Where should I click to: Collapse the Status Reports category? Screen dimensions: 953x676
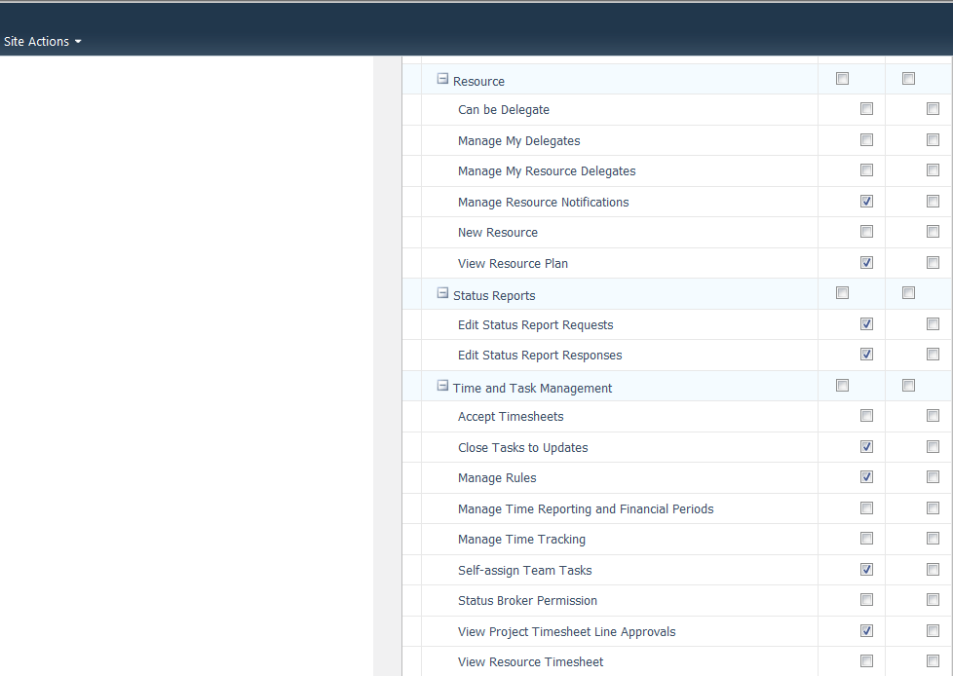442,294
